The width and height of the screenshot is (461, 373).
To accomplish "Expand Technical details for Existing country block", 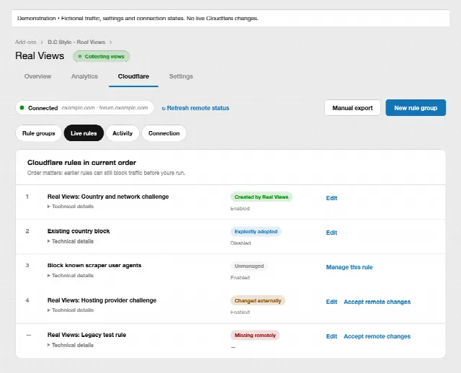I will 71,241.
